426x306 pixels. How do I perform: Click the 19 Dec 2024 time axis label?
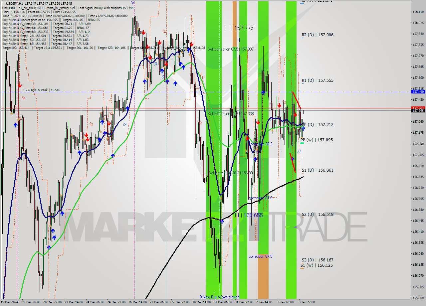coord(10,302)
